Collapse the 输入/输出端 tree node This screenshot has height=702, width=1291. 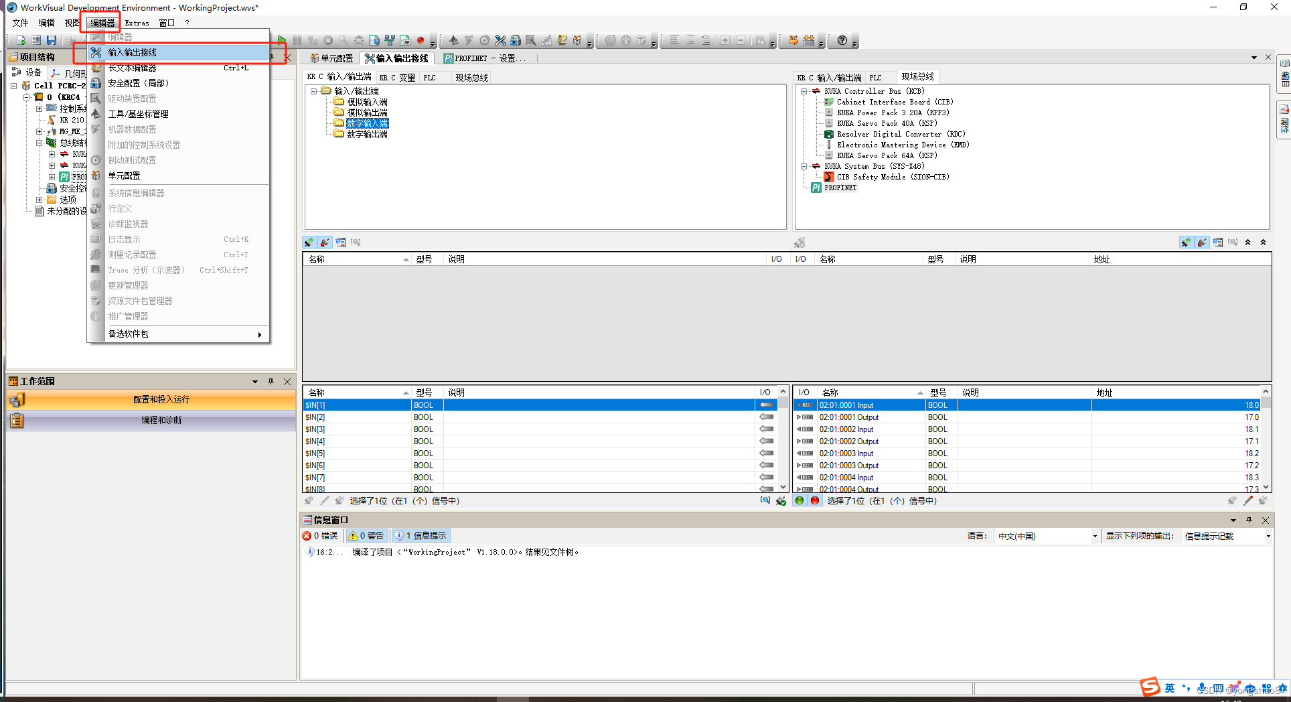click(x=313, y=91)
